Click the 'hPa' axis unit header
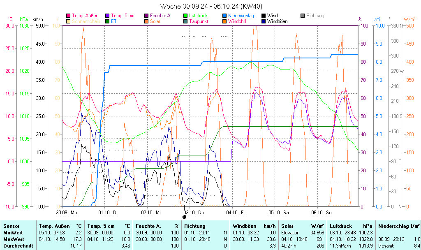This screenshot has width=421, height=250. [24, 19]
